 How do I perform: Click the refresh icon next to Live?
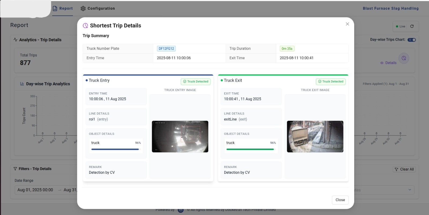[x=412, y=26]
